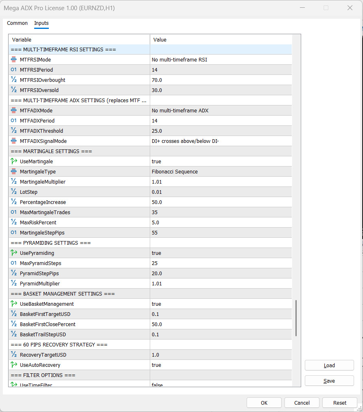
Task: Select the MartingaleStepPips value field 55
Action: 221,232
